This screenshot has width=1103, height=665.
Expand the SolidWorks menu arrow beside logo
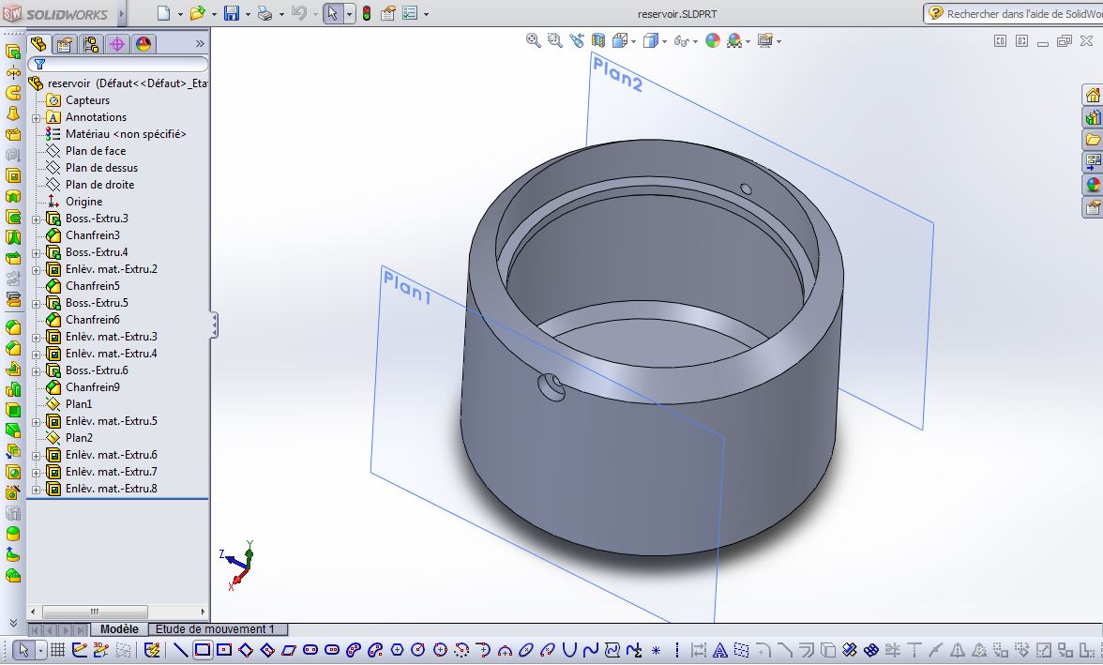tap(122, 13)
